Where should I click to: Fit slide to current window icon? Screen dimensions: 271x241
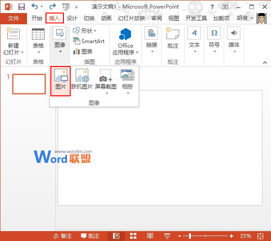260,236
